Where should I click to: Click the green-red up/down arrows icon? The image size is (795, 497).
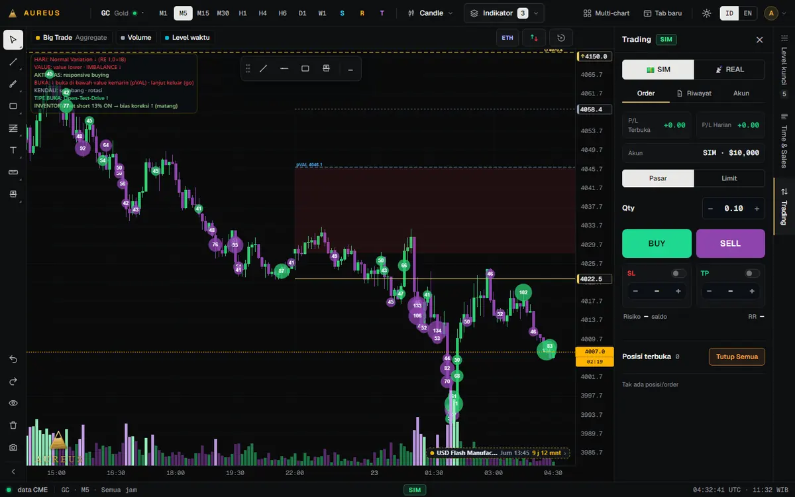535,38
